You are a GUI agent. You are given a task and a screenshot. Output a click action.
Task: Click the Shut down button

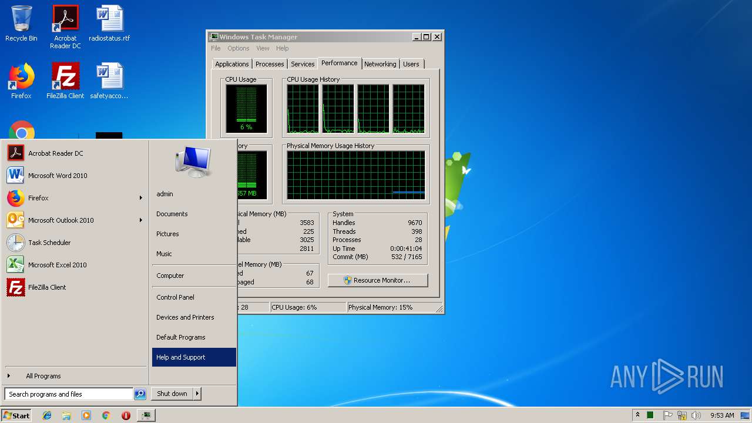pyautogui.click(x=172, y=394)
